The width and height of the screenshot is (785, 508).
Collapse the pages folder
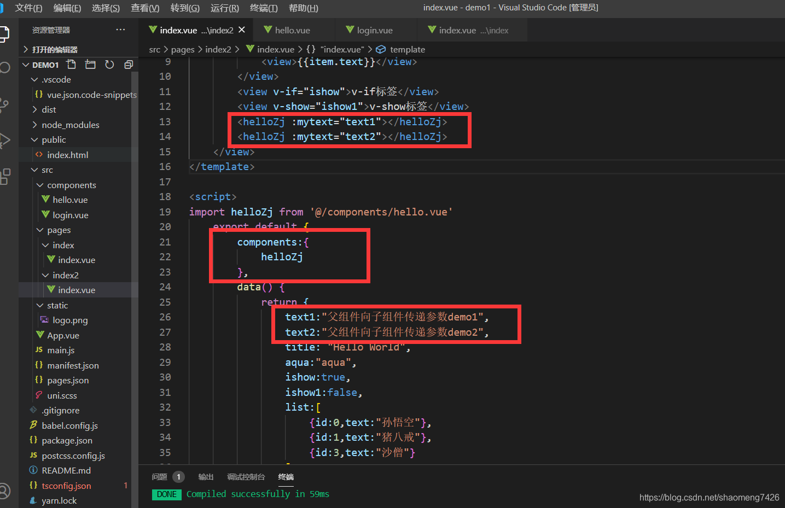point(59,230)
